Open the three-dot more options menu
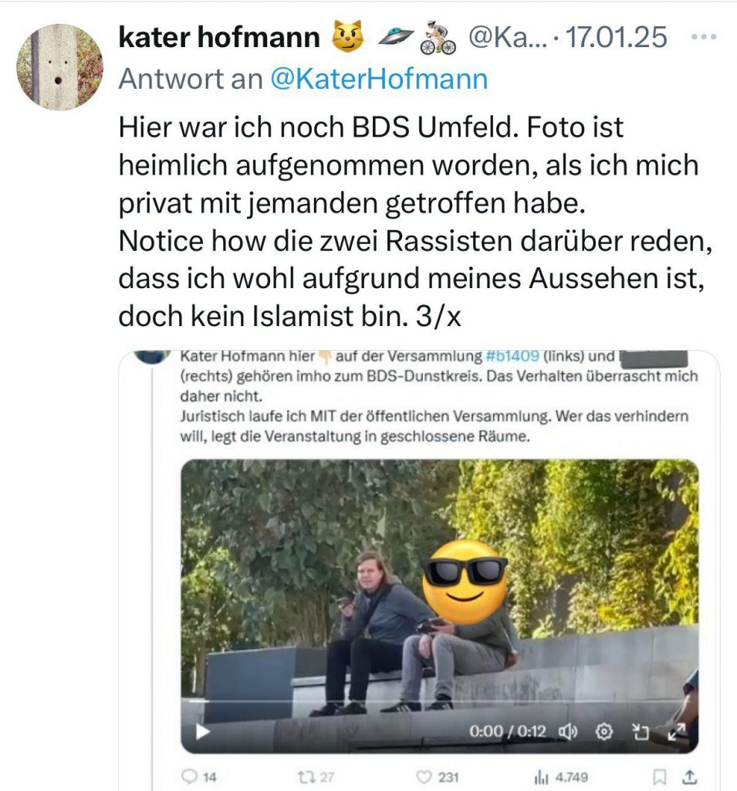Viewport: 737px width, 791px height. [704, 37]
